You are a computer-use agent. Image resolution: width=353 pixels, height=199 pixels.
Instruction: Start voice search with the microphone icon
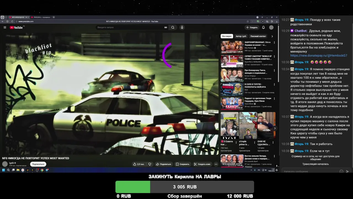click(x=182, y=27)
